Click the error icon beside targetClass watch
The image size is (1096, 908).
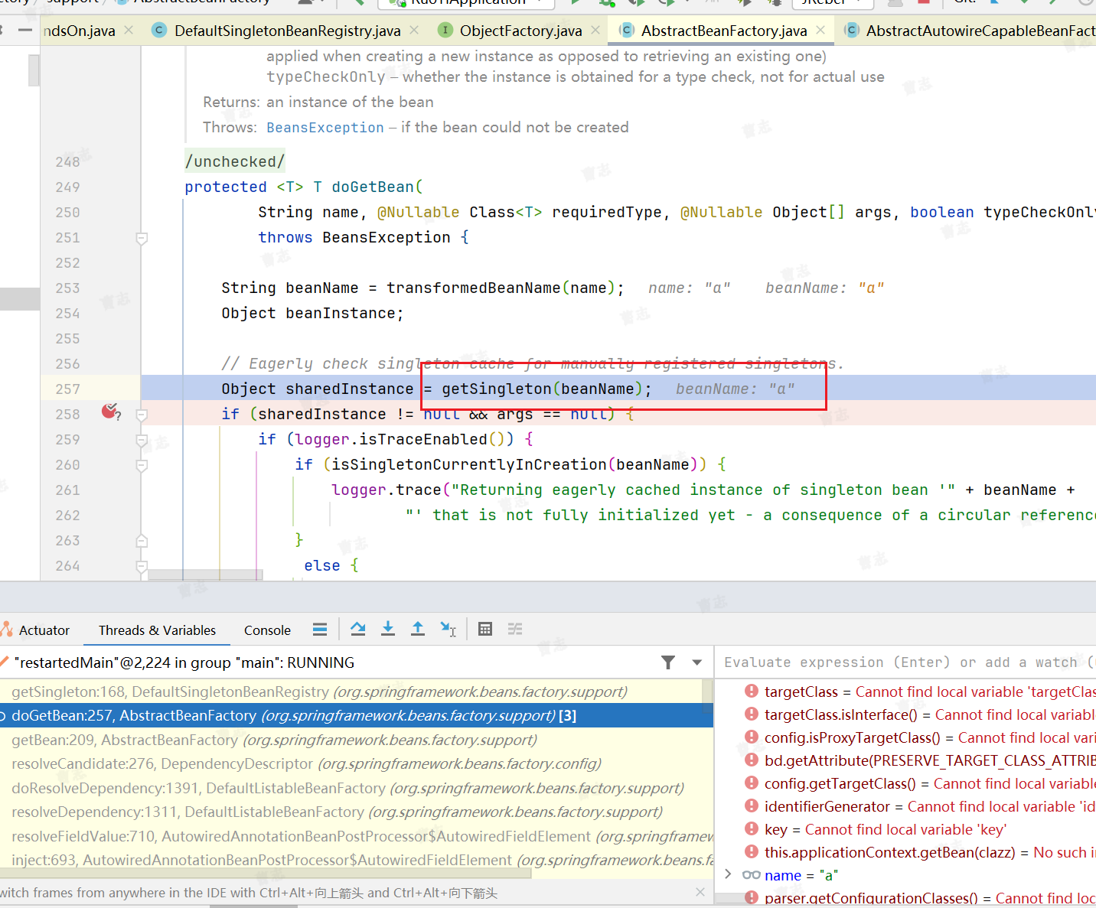[752, 691]
